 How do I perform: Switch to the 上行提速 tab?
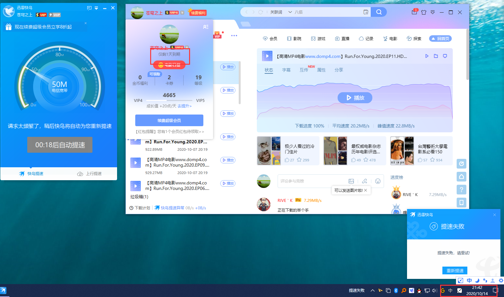[90, 174]
